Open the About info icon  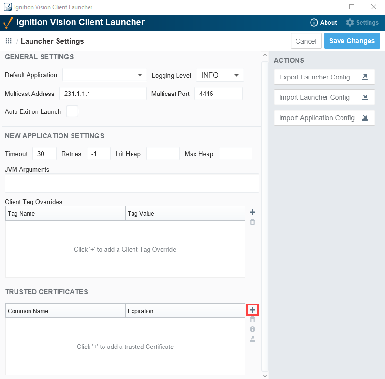click(314, 23)
